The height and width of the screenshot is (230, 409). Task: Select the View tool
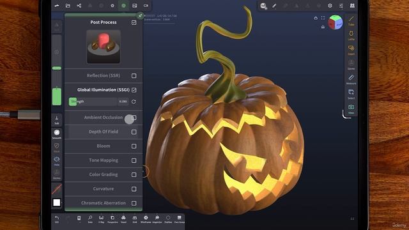351,109
